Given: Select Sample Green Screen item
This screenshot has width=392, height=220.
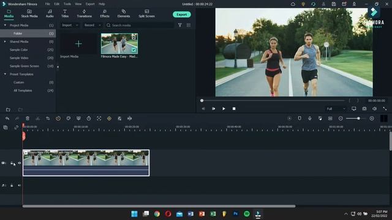Looking at the screenshot, I should pyautogui.click(x=24, y=66).
